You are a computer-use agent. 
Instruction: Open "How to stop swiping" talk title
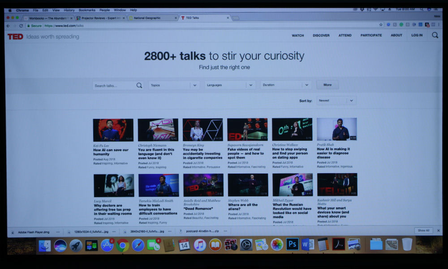click(290, 153)
